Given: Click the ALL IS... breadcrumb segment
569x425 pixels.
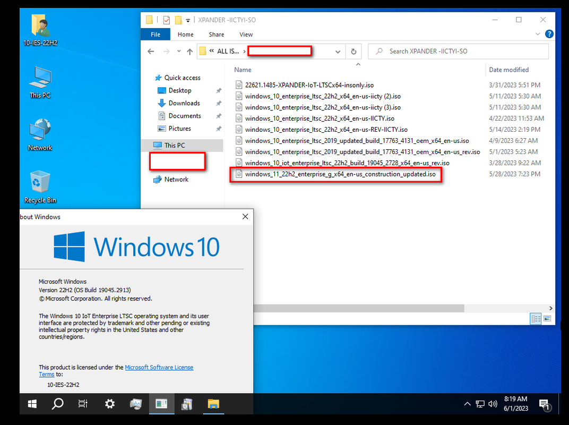Looking at the screenshot, I should pyautogui.click(x=228, y=51).
